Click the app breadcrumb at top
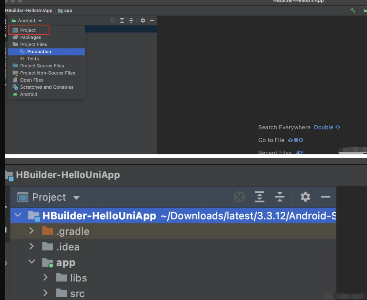This screenshot has height=300, width=367. (x=65, y=10)
